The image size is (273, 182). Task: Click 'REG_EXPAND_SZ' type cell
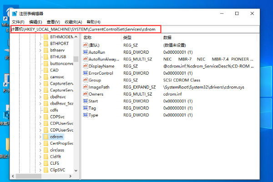140,87
